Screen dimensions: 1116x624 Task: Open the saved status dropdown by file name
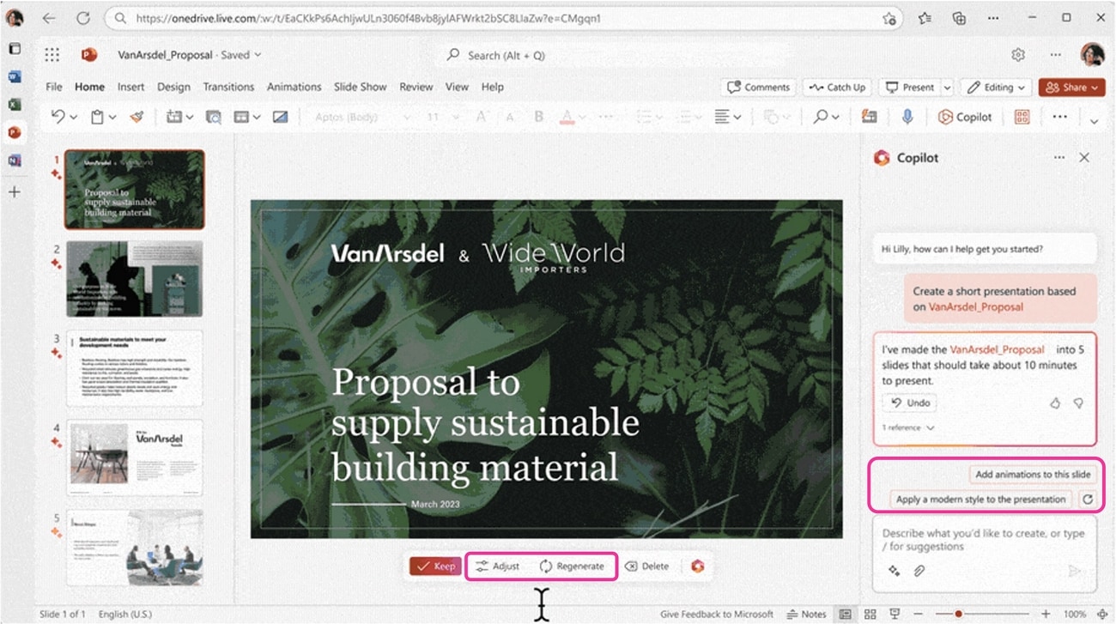click(258, 55)
